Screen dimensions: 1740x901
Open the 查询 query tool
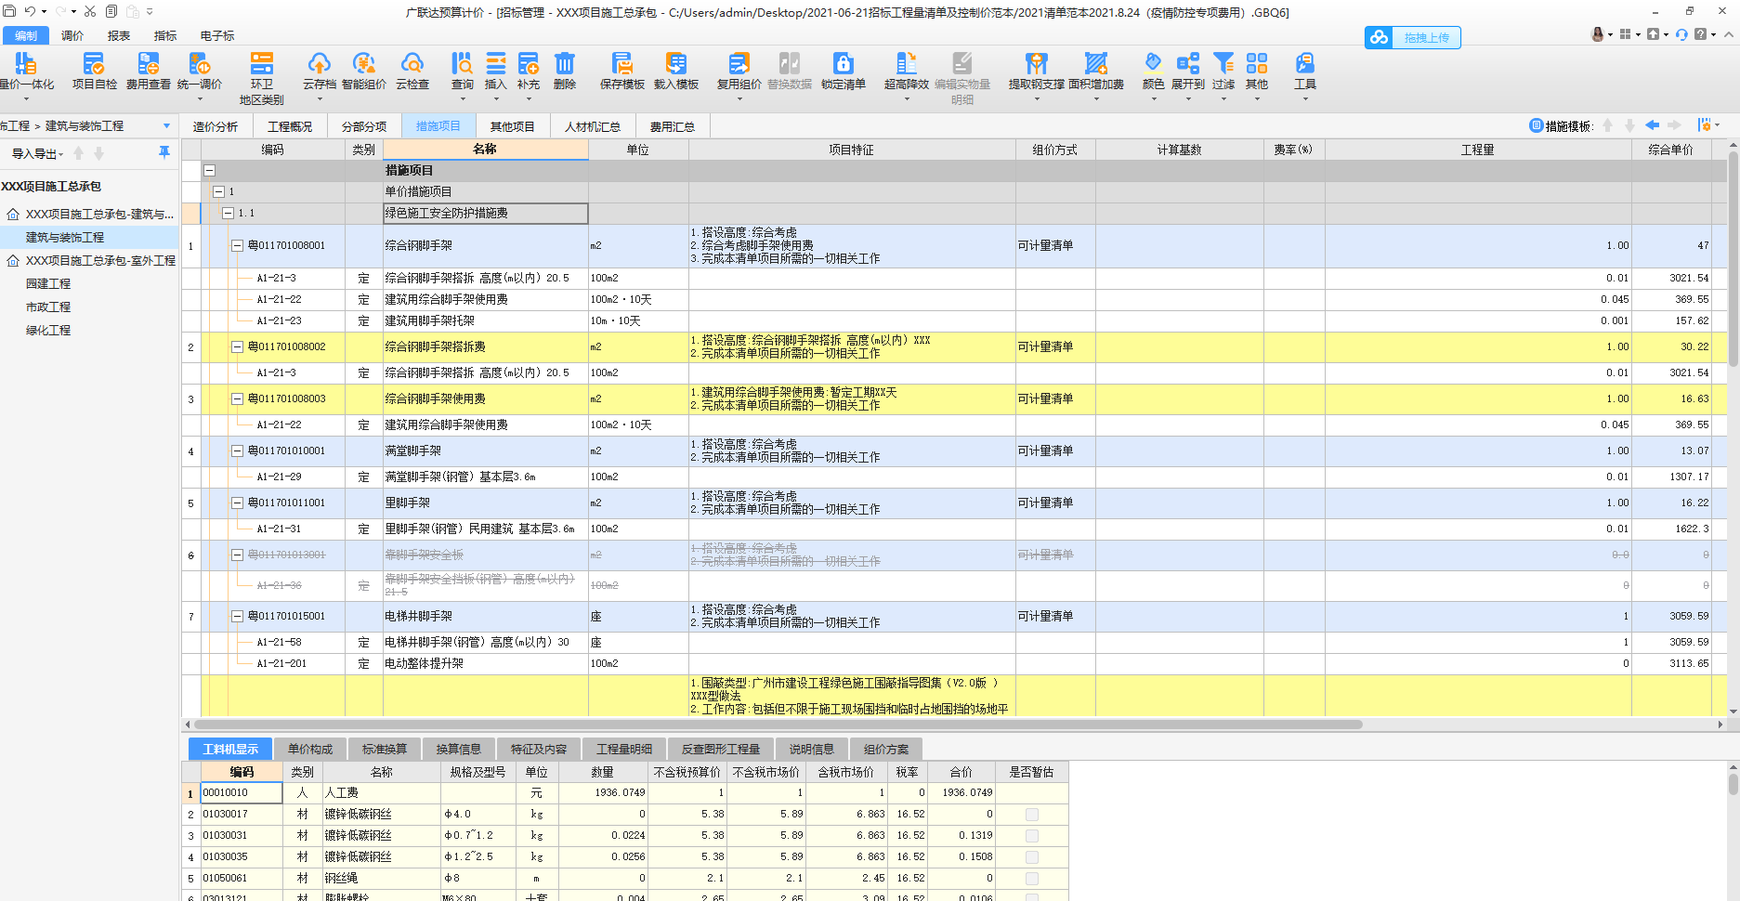(463, 71)
